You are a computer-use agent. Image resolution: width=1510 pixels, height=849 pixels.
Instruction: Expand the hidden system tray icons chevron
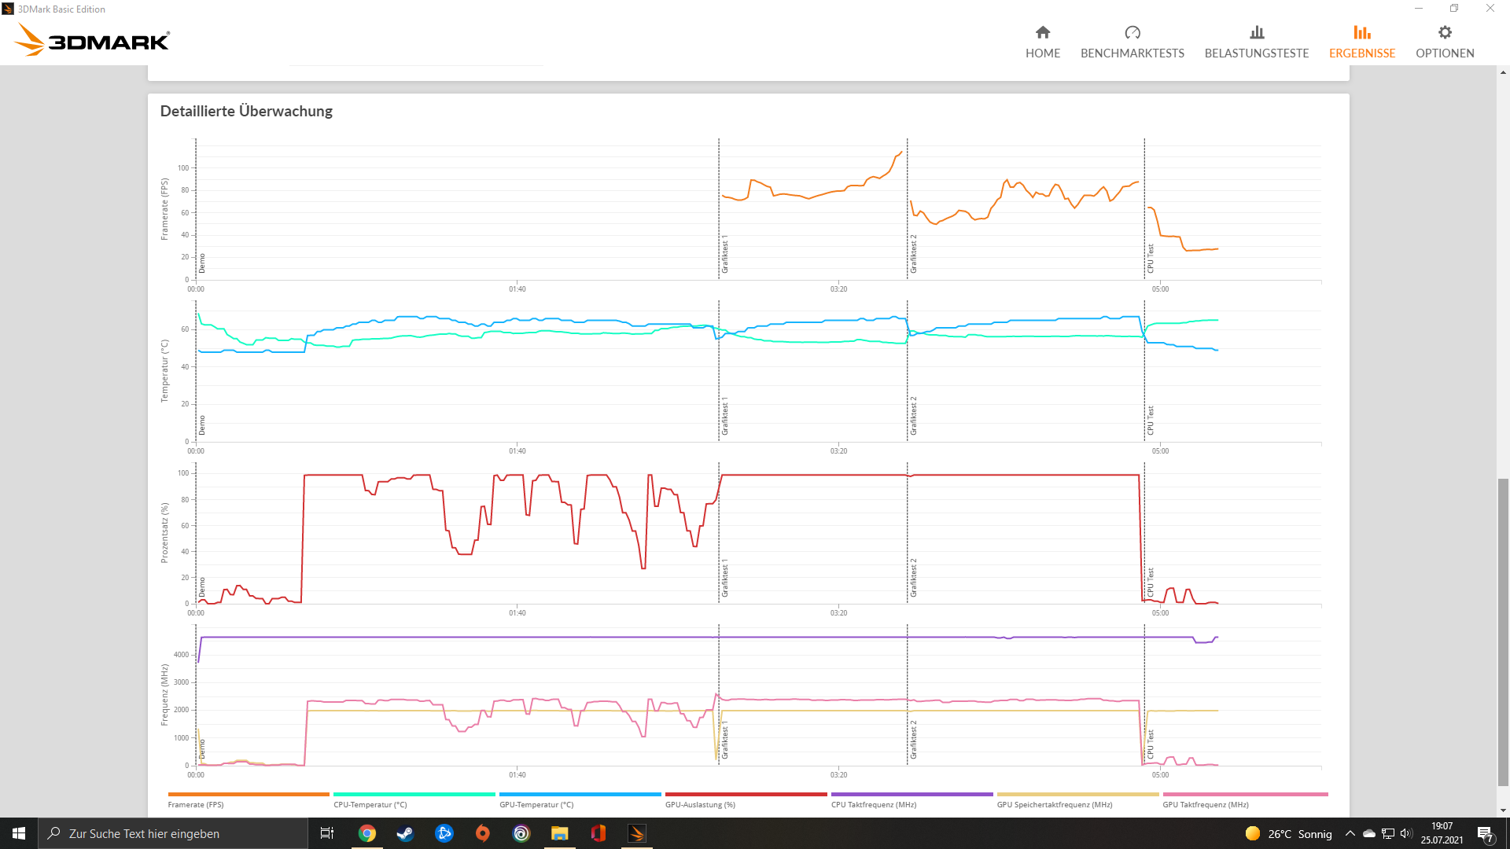[x=1350, y=833]
